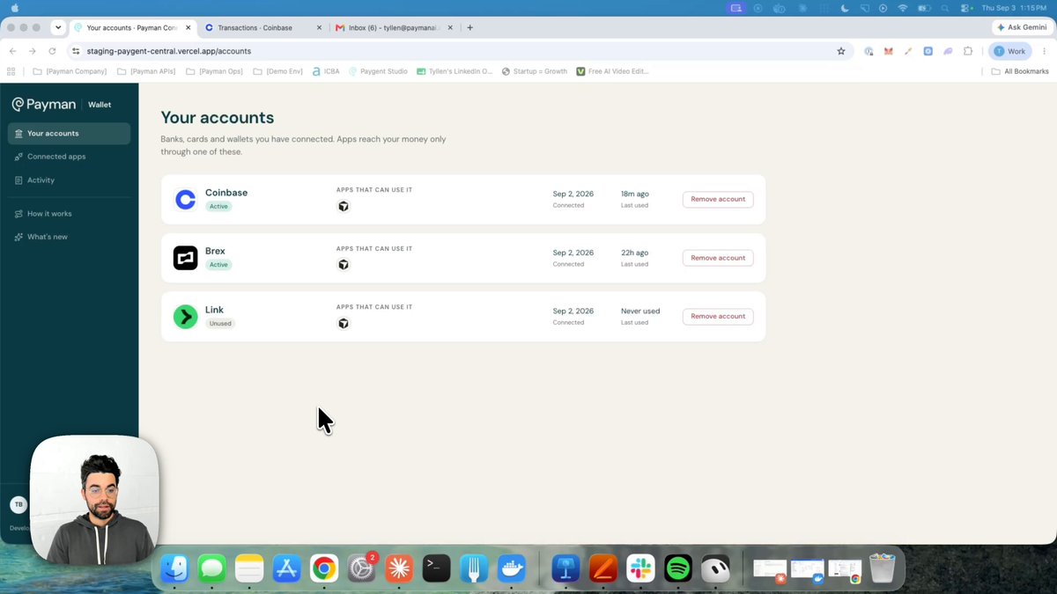Viewport: 1057px width, 594px height.
Task: Click the Payman logo in the sidebar
Action: [44, 105]
